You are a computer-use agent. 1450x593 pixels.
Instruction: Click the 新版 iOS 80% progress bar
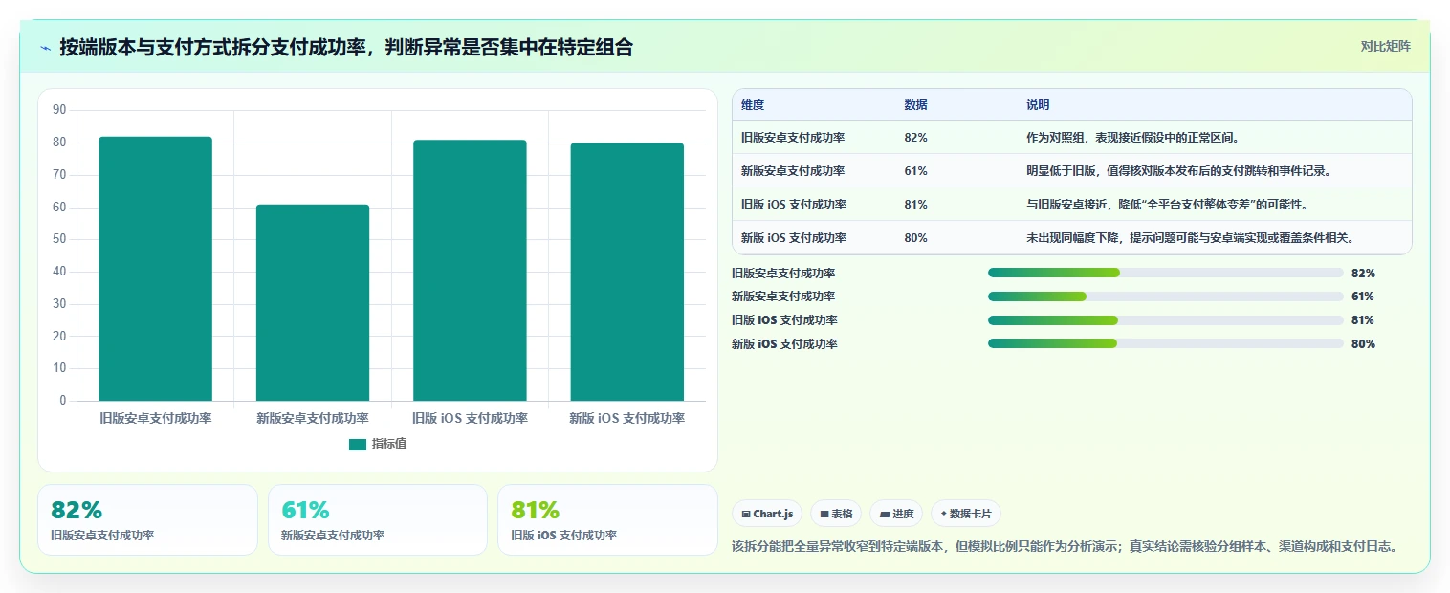tap(1166, 343)
